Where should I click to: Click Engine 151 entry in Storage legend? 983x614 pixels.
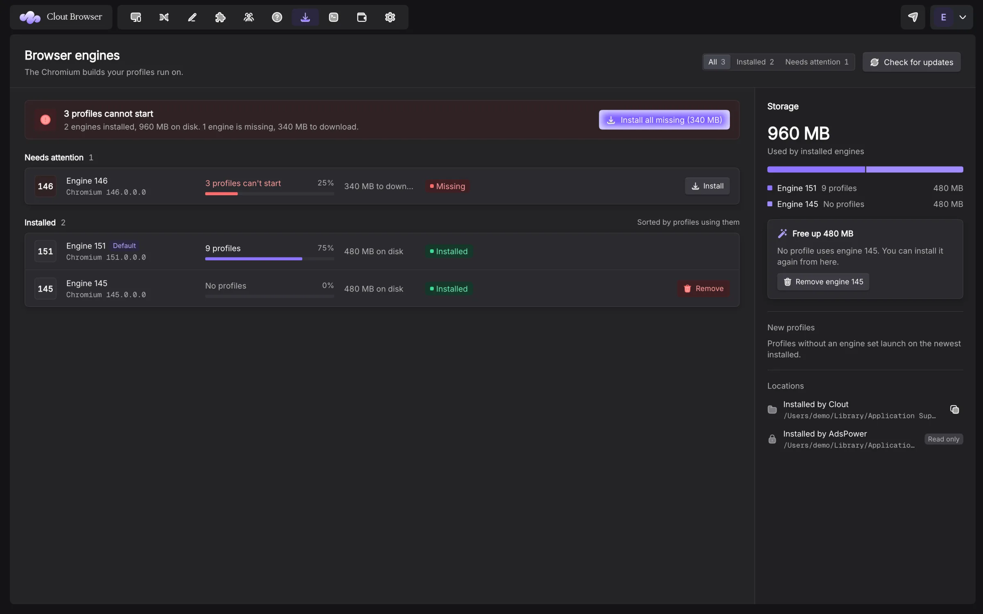pos(865,188)
